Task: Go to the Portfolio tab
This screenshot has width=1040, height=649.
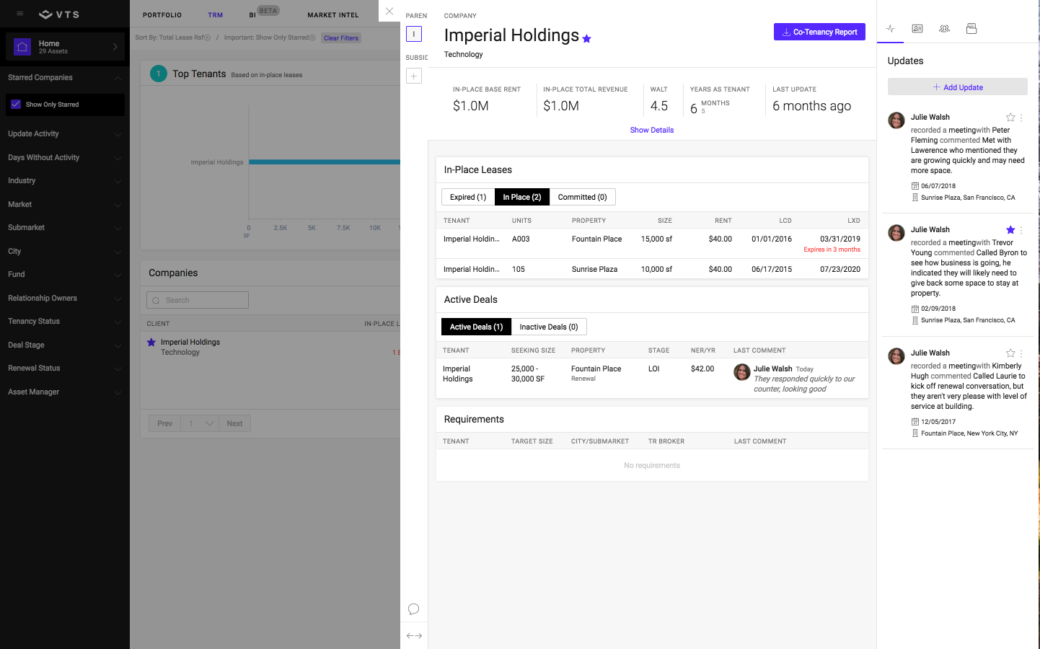Action: click(x=162, y=15)
